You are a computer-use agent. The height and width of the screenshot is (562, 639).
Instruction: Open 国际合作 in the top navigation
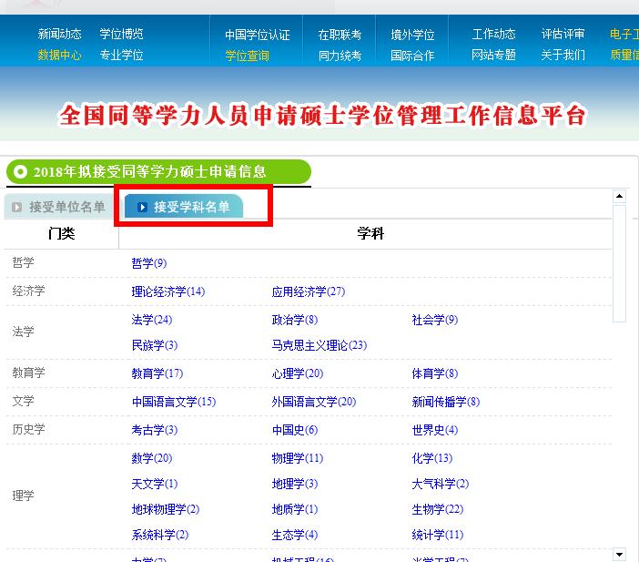[x=411, y=56]
